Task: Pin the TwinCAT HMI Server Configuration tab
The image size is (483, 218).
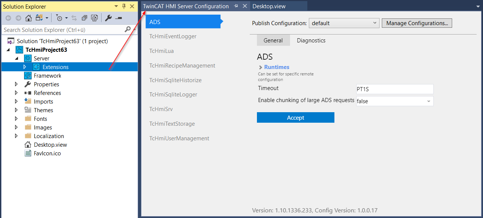Action: tap(236, 6)
